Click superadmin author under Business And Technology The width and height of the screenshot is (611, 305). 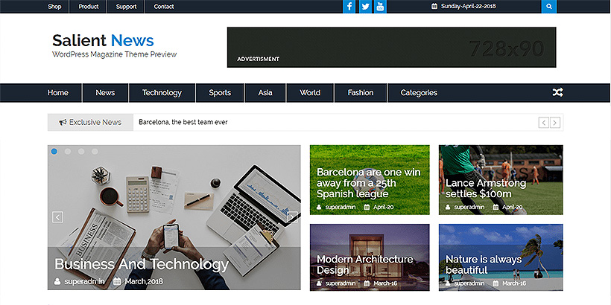(x=84, y=281)
